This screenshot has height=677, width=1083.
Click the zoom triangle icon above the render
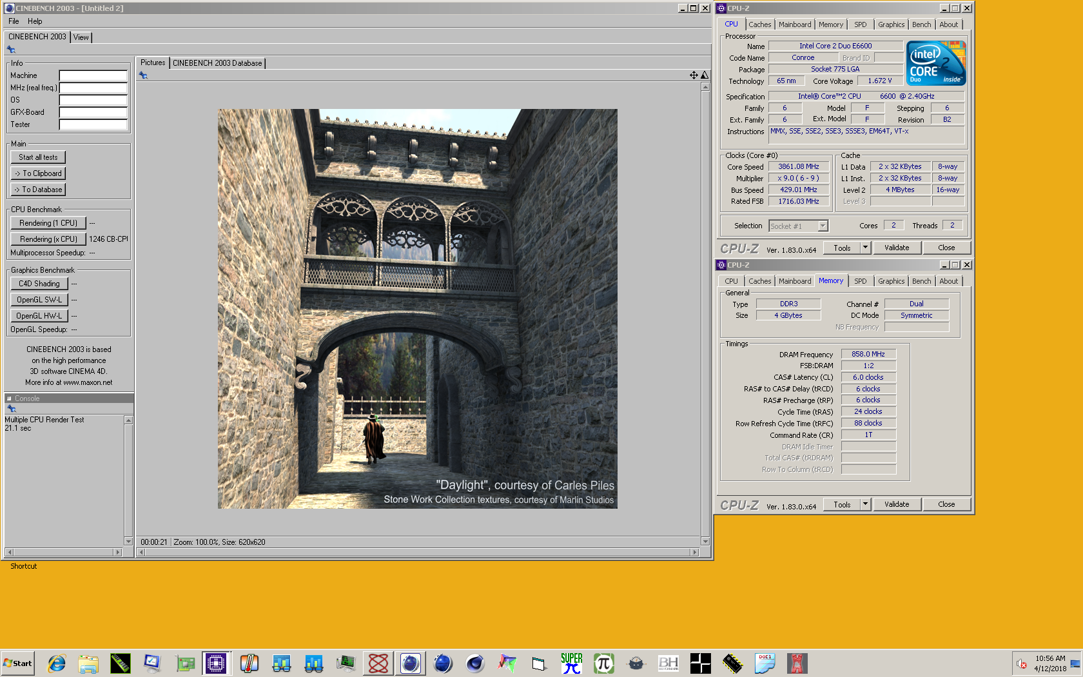pyautogui.click(x=705, y=75)
